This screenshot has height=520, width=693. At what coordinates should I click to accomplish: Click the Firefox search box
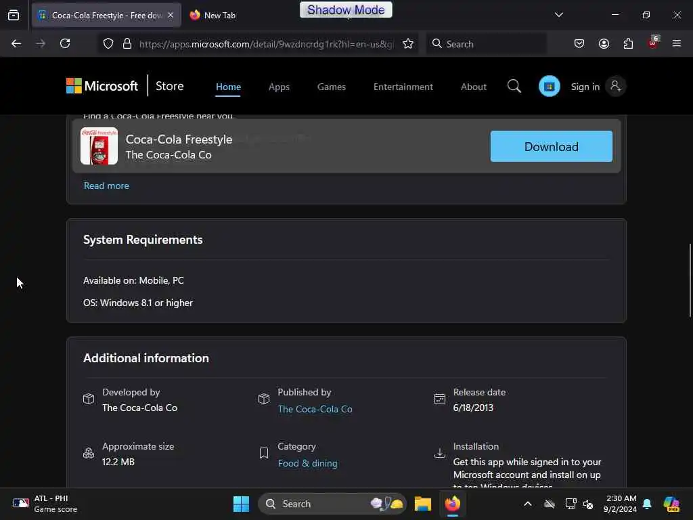[486, 44]
